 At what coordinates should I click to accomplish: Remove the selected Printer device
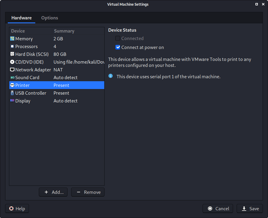coord(88,192)
